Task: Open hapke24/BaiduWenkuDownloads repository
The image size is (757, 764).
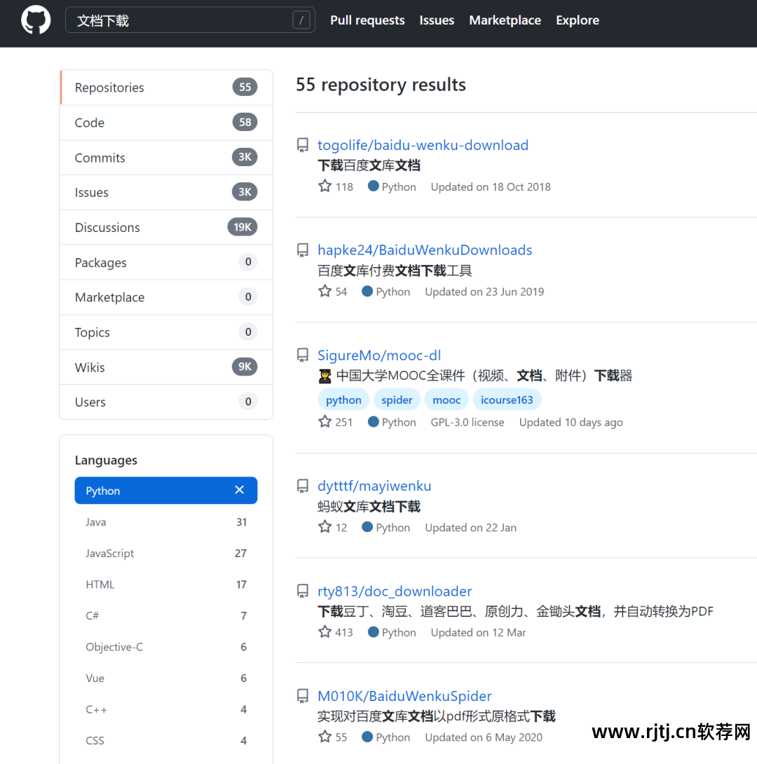Action: (425, 250)
